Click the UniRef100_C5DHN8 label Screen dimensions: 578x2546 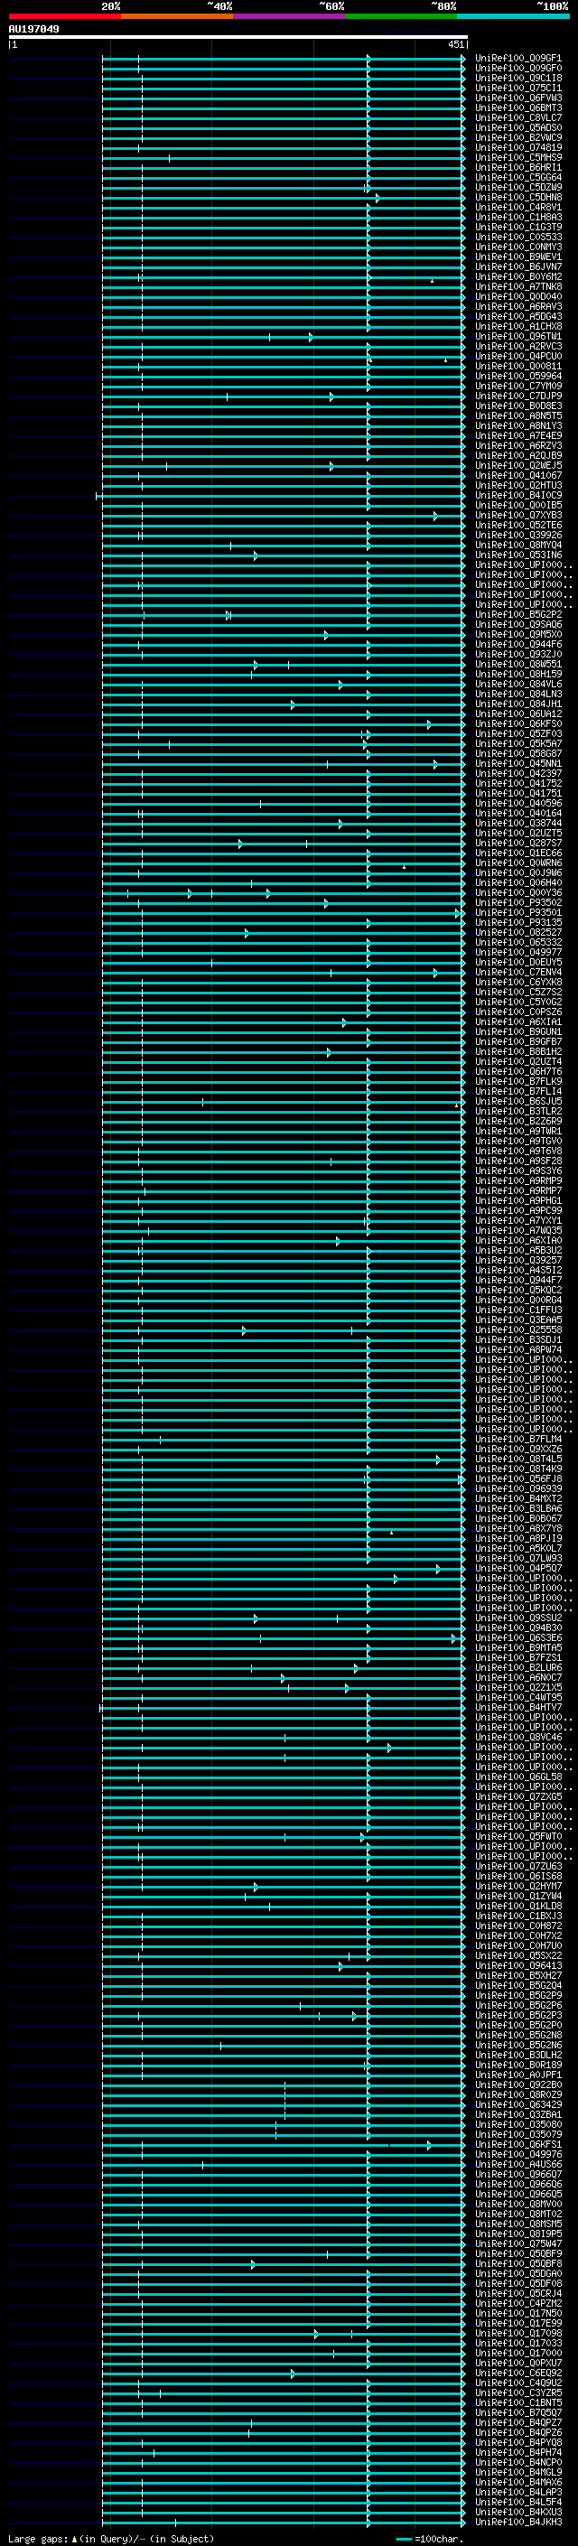click(518, 198)
